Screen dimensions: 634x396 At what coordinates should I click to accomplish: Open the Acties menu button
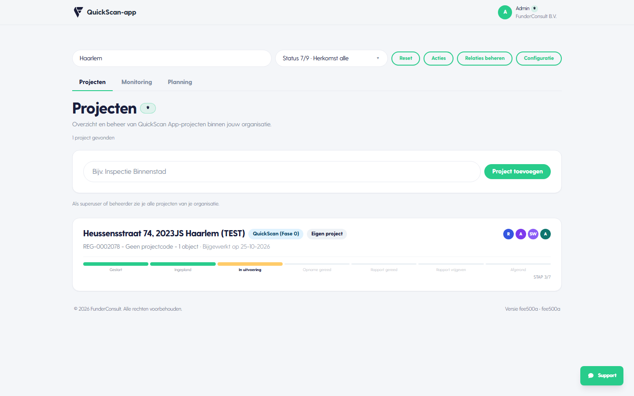coord(439,58)
